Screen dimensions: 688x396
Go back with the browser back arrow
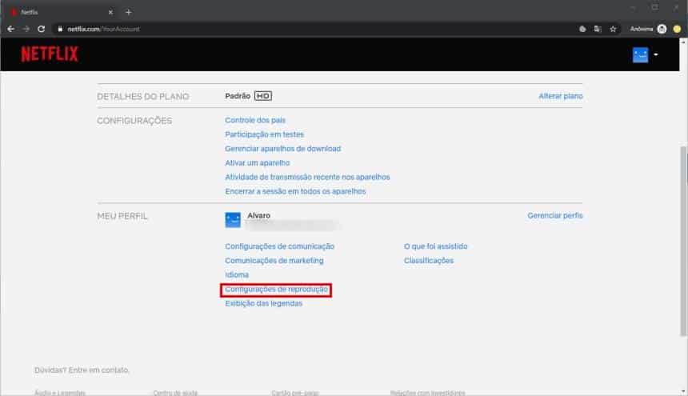(11, 29)
